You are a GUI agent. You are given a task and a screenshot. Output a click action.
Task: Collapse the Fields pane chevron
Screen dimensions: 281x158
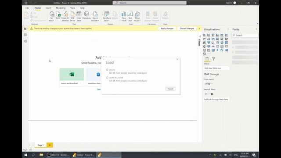point(256,29)
